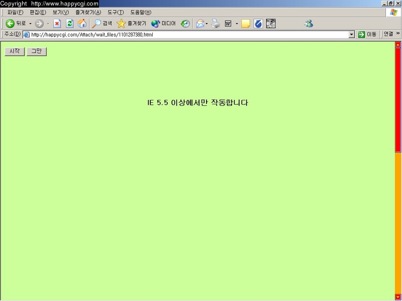
Task: Expand the Edit dropdown arrow
Action: click(x=237, y=24)
